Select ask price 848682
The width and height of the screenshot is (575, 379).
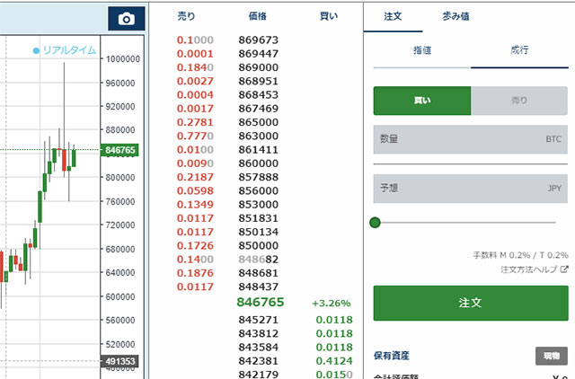click(258, 260)
